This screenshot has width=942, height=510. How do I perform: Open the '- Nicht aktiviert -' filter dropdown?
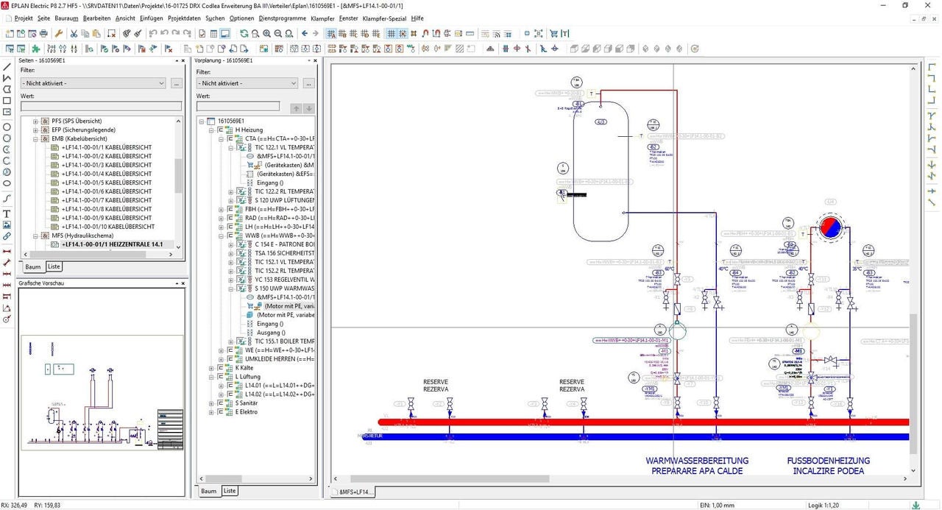pos(93,82)
